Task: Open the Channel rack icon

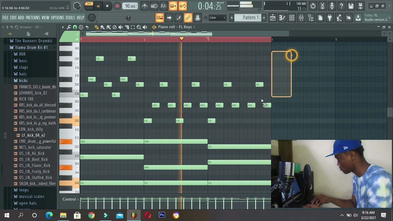Action: (x=292, y=18)
